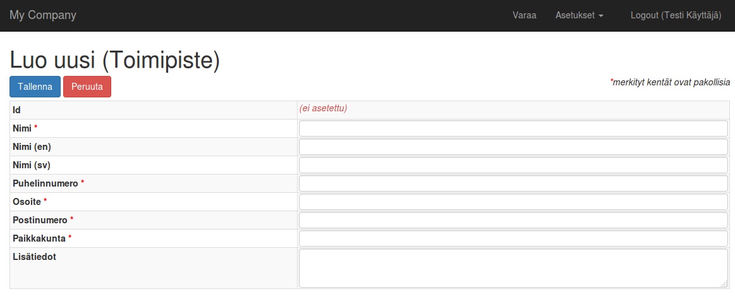
Task: Grab the Lisätiedot textarea resize handle
Action: (724, 284)
